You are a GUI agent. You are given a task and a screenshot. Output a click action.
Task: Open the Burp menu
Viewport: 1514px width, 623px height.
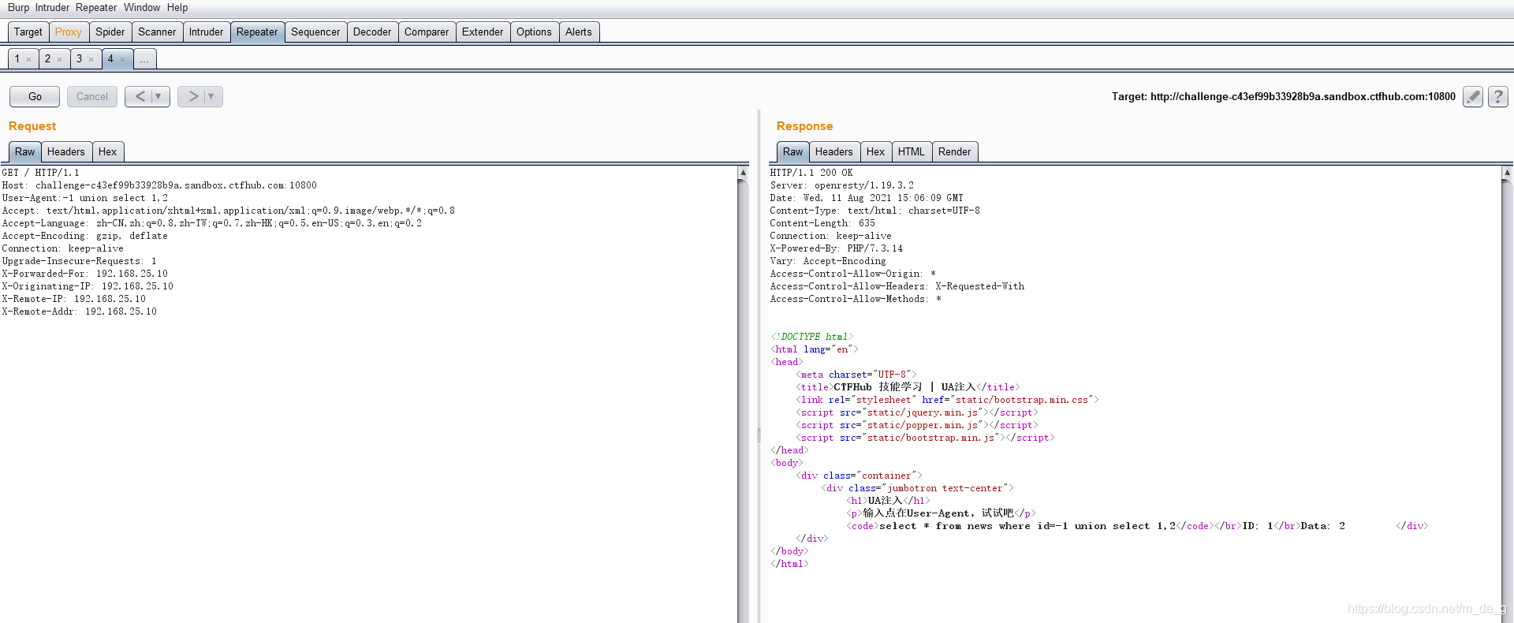click(x=18, y=8)
